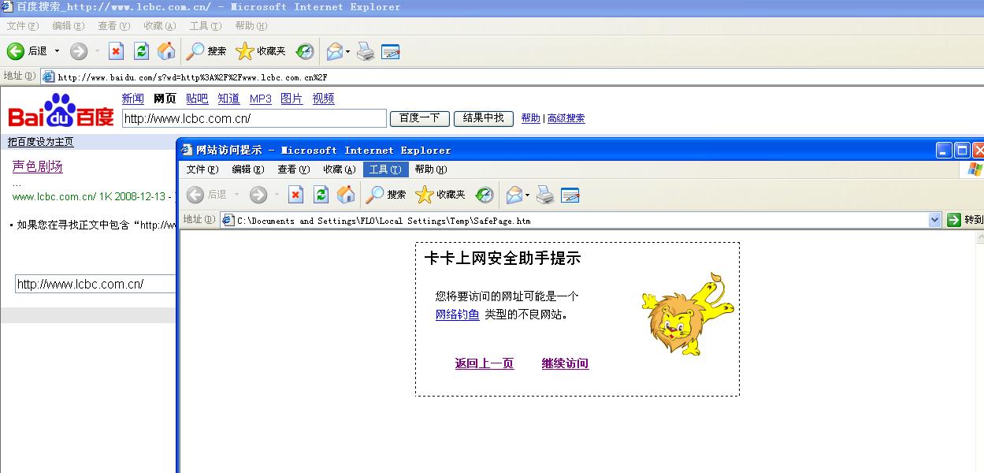
Task: Click 把百度设为主页 text link
Action: point(41,142)
